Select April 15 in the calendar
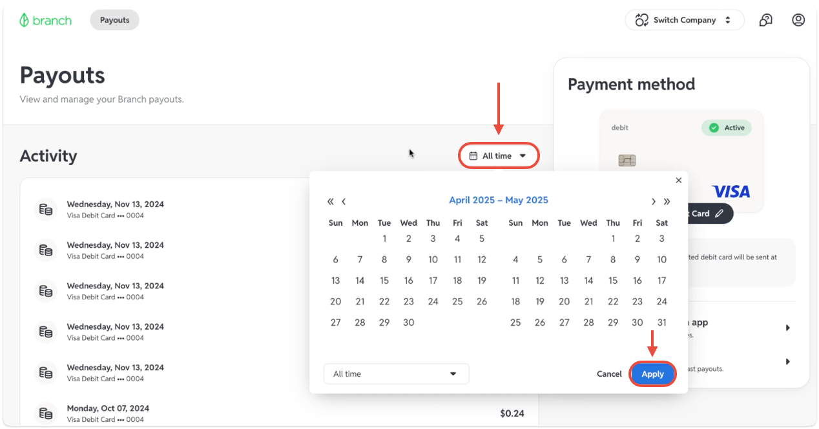 point(384,281)
